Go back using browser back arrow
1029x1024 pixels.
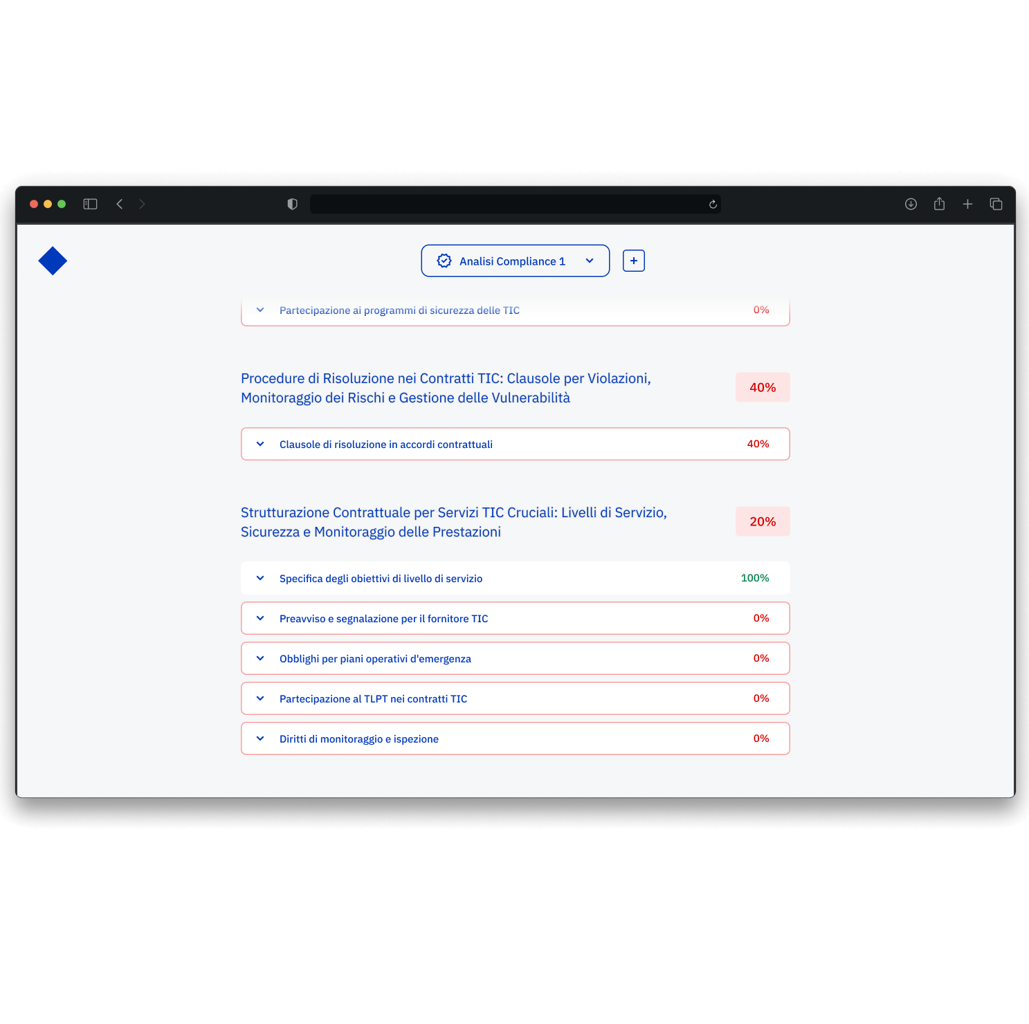point(120,204)
